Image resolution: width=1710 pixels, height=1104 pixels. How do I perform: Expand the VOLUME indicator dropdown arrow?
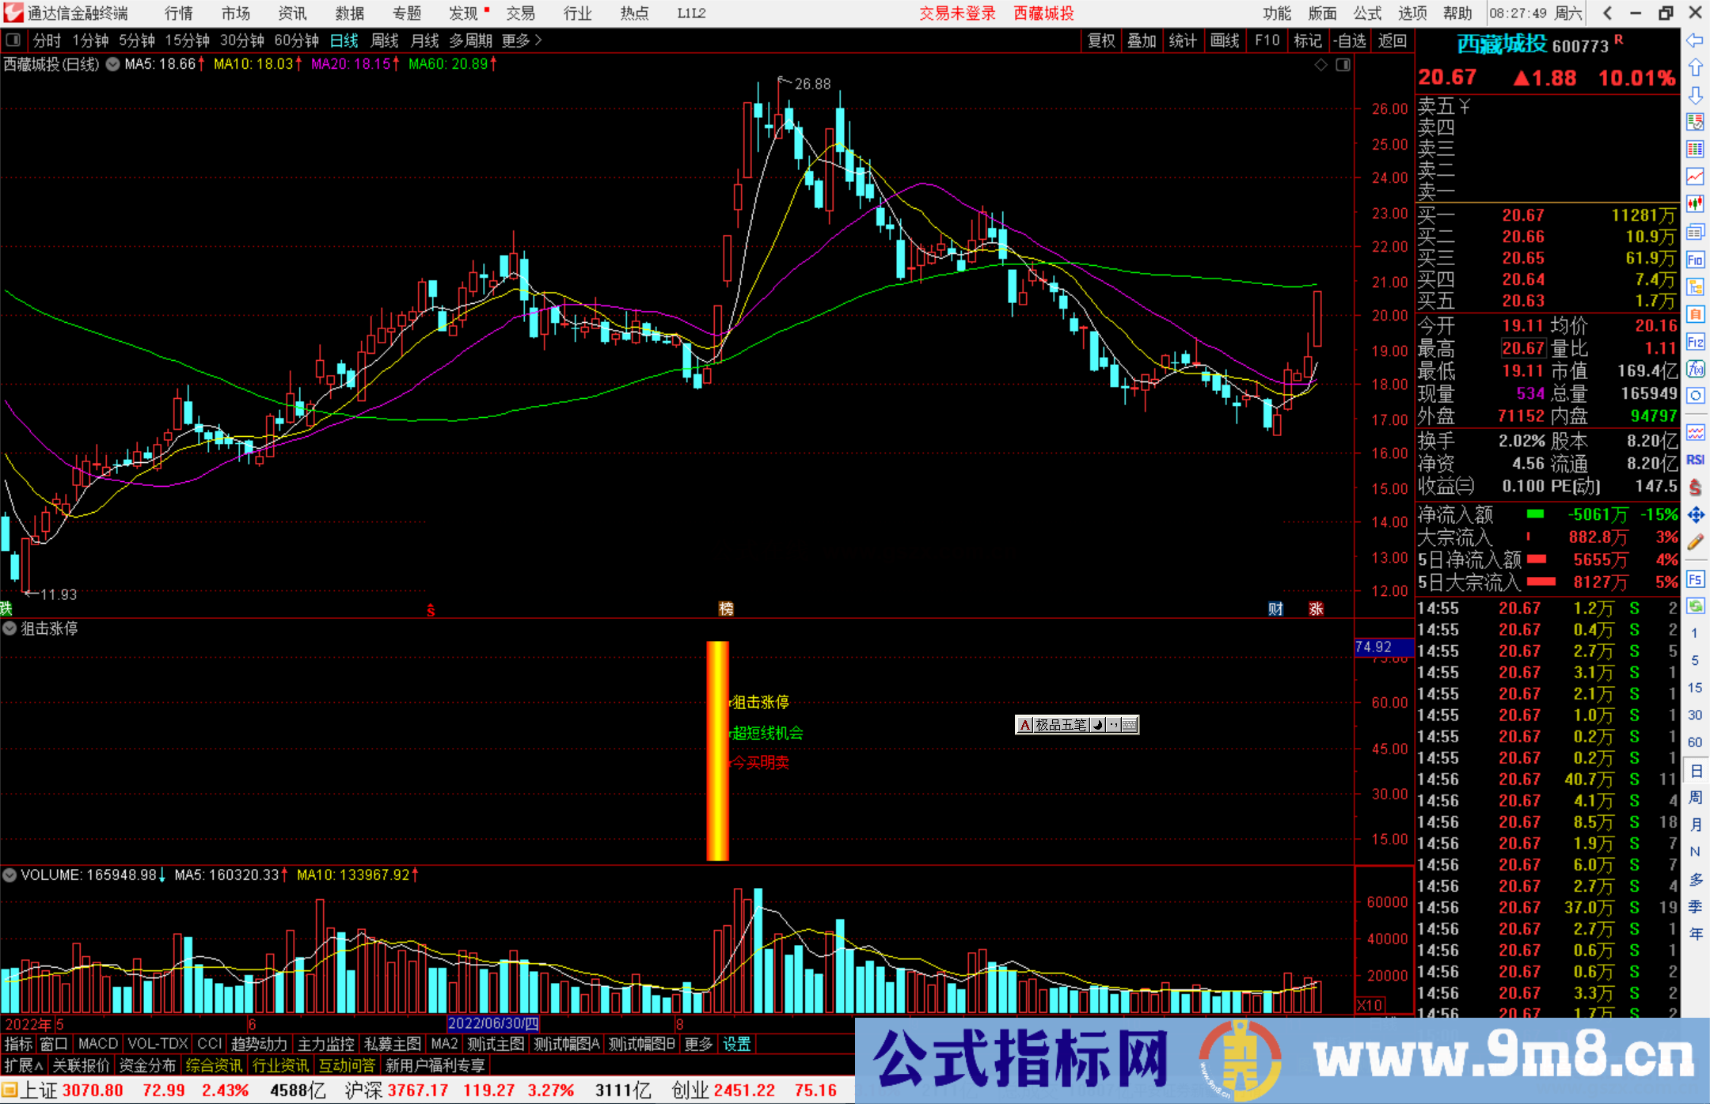9,875
